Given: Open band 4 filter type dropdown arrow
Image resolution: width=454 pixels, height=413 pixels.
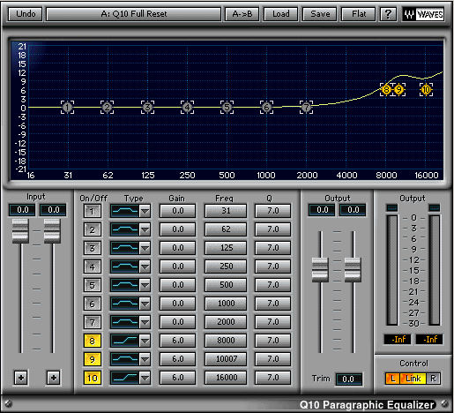Looking at the screenshot, I should [145, 267].
